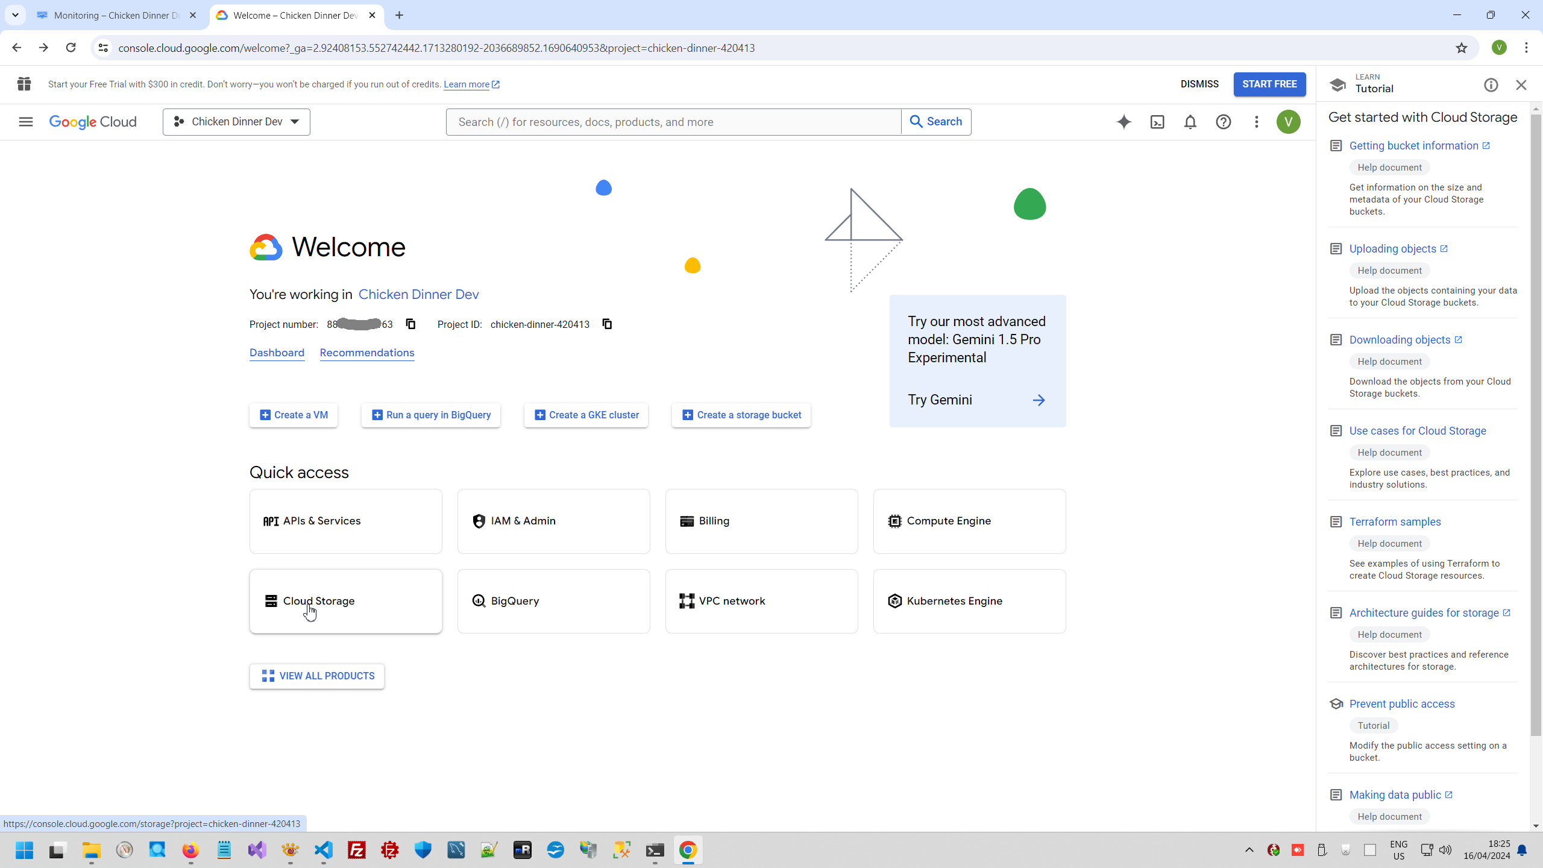1543x868 pixels.
Task: Copy the project ID to clipboard
Action: tap(607, 324)
